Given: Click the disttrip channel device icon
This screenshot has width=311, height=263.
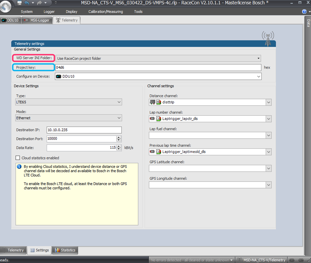Looking at the screenshot, I should point(153,102).
